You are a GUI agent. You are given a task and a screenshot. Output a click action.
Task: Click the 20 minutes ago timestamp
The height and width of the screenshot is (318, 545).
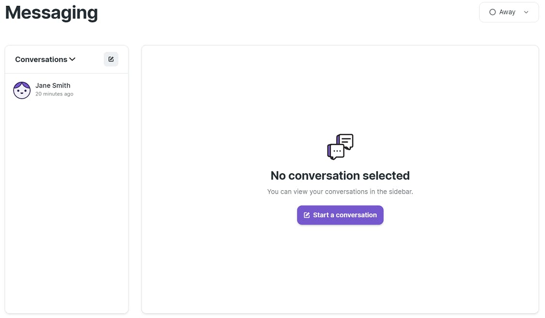click(54, 94)
